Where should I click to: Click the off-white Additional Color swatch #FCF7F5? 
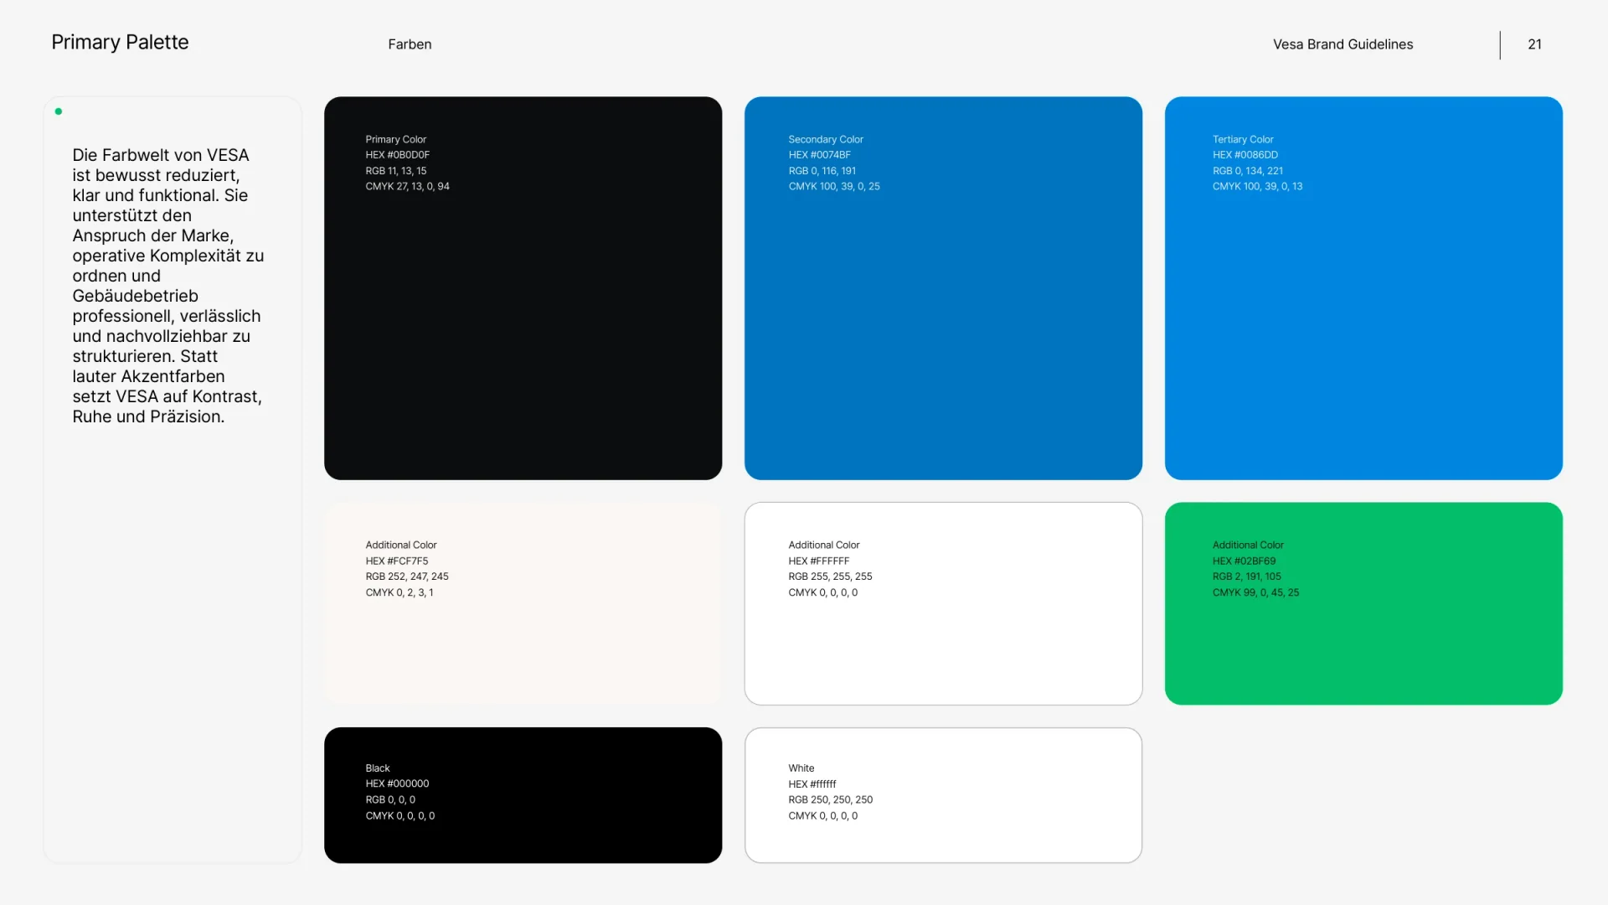pos(523,603)
